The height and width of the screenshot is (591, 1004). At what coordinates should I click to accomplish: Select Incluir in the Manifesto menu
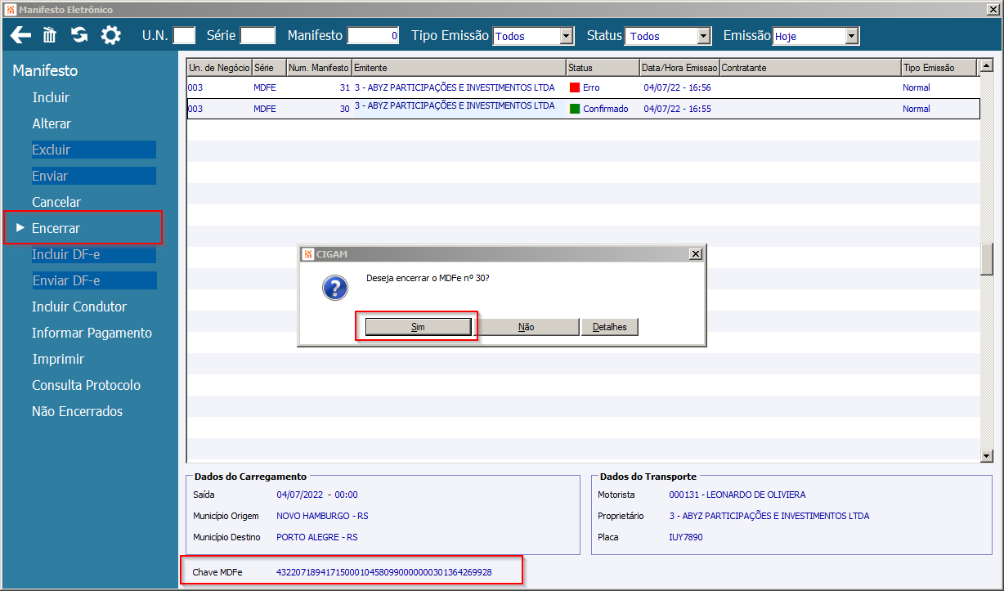51,97
